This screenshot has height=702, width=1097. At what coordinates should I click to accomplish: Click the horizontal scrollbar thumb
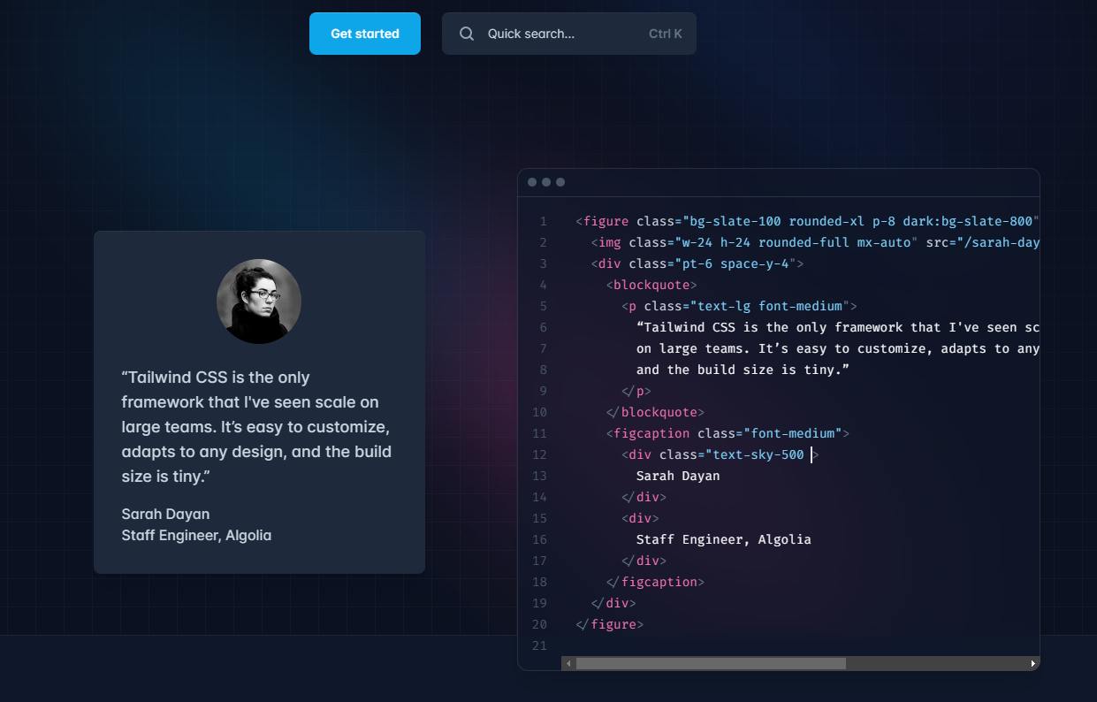[710, 663]
